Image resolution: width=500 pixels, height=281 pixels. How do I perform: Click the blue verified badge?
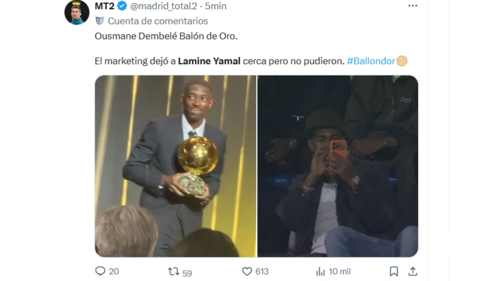(122, 6)
